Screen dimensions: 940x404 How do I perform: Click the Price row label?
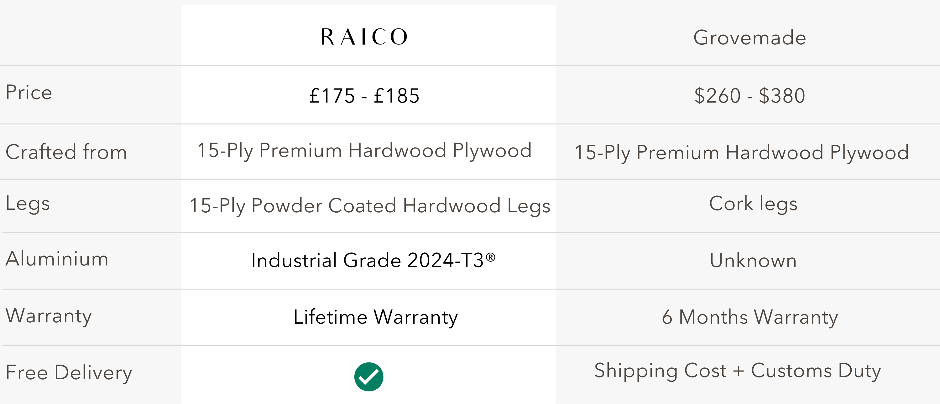click(x=29, y=92)
